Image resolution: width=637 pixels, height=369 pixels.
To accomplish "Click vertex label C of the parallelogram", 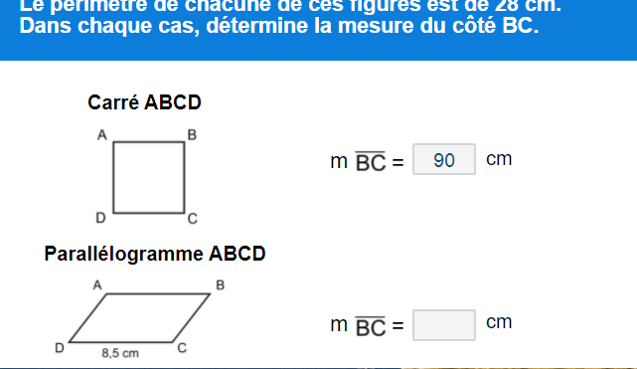I will pos(182,348).
